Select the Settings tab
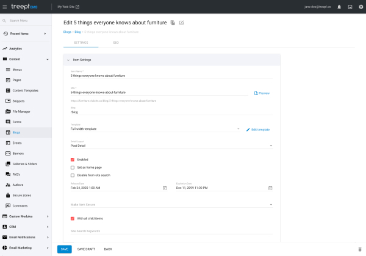 [81, 43]
